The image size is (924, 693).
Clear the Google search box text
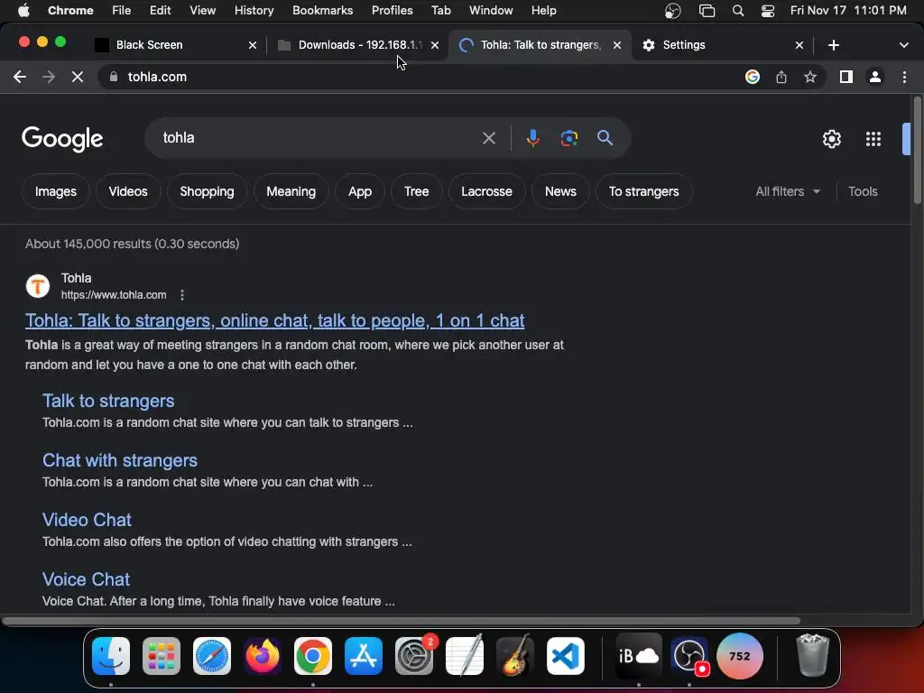click(488, 138)
